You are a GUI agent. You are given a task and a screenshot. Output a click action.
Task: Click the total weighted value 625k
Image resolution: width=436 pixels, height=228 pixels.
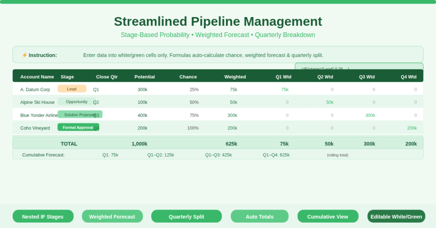[231, 144]
